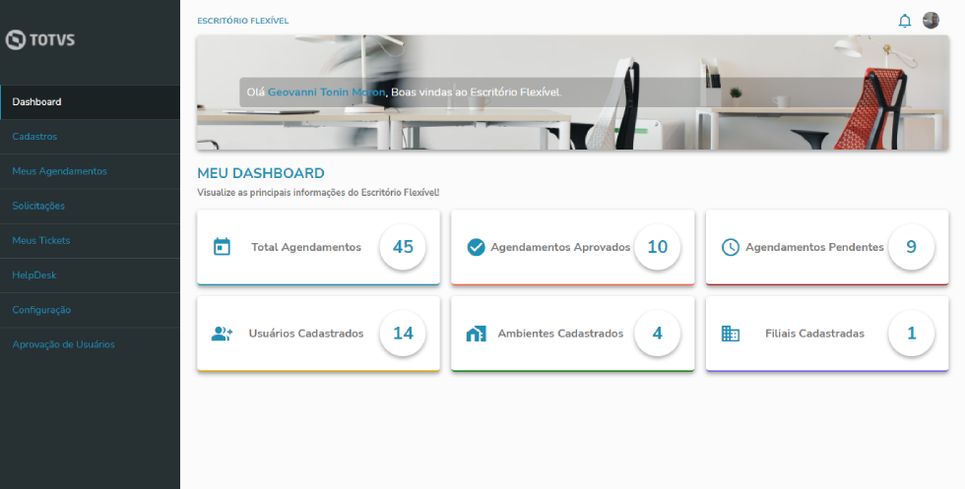
Task: Click the Agendamentos Aprovados count 10
Action: tap(658, 247)
